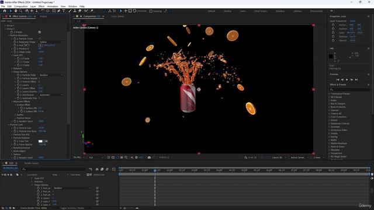
Task: Step to previous frame in Preview panel
Action: point(342,79)
